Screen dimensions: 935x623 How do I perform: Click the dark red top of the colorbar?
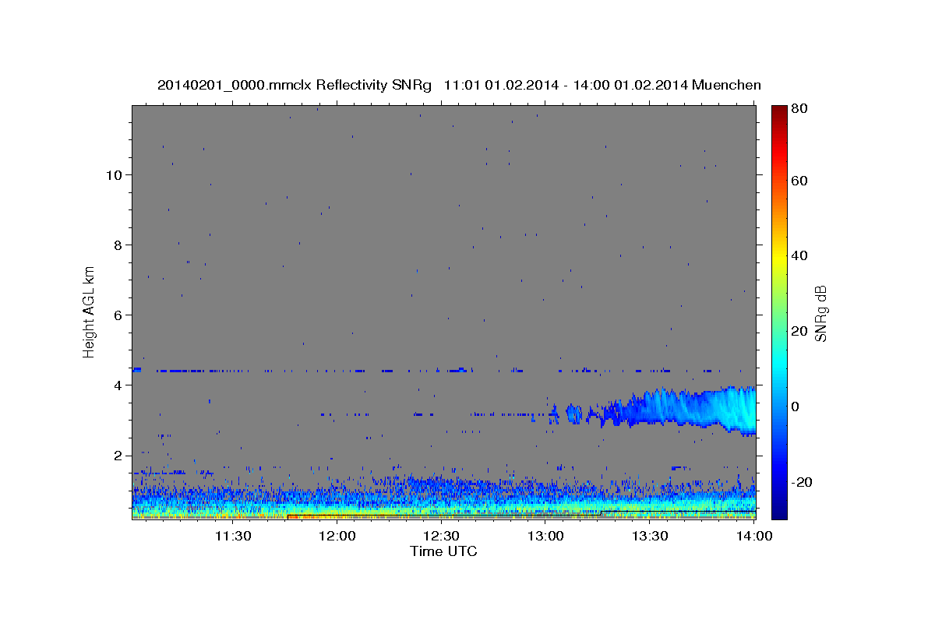[x=779, y=113]
